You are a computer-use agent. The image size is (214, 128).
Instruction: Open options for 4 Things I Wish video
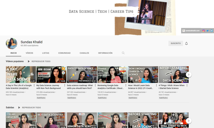click(x=187, y=85)
